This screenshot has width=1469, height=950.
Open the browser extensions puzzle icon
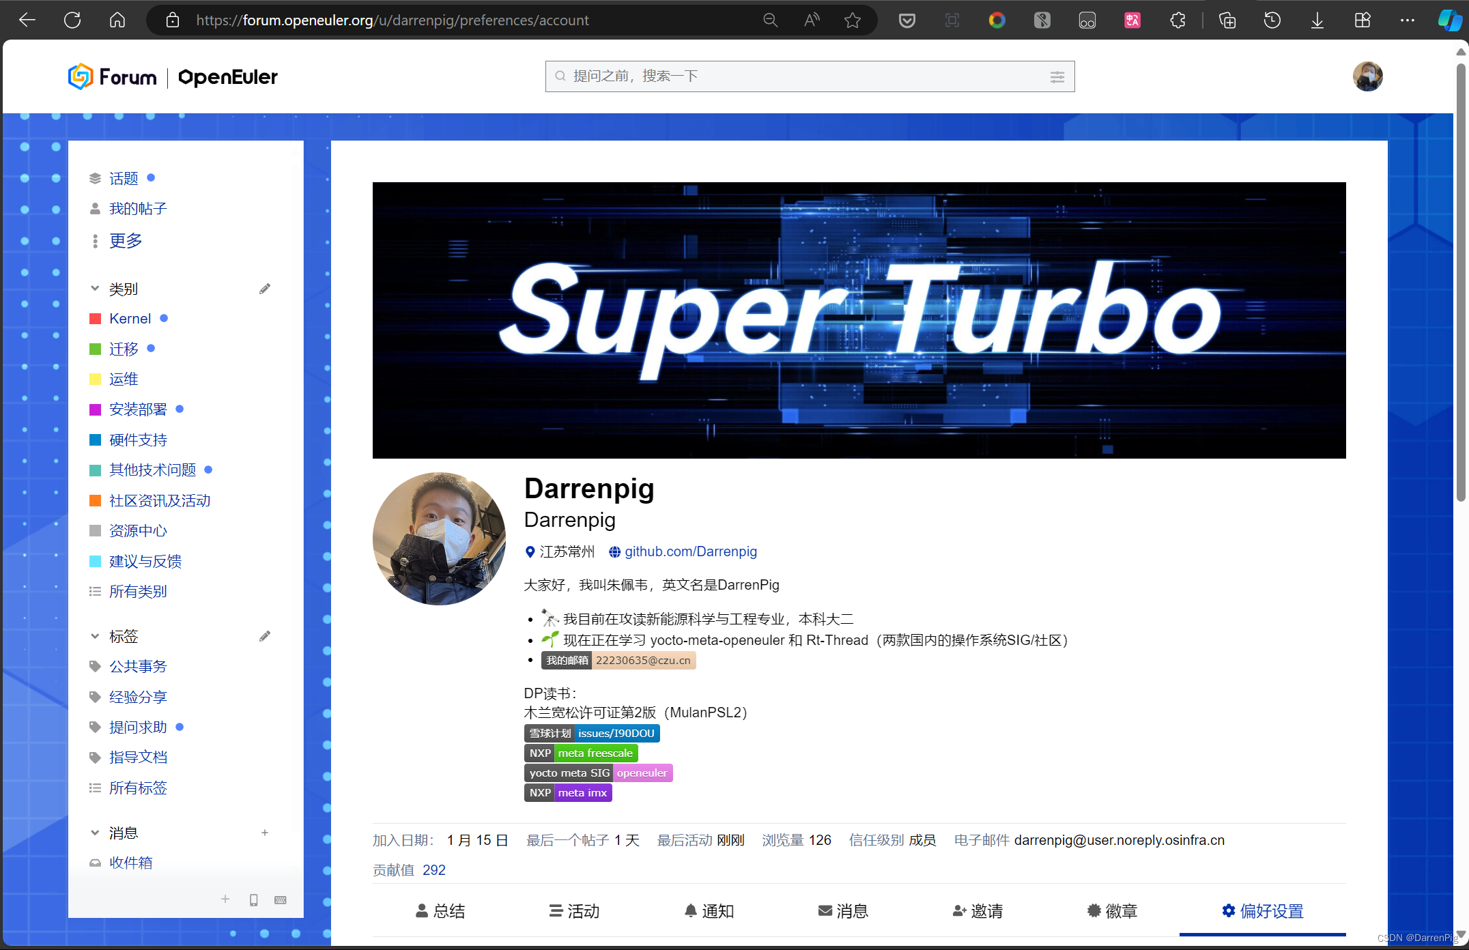pos(1178,20)
